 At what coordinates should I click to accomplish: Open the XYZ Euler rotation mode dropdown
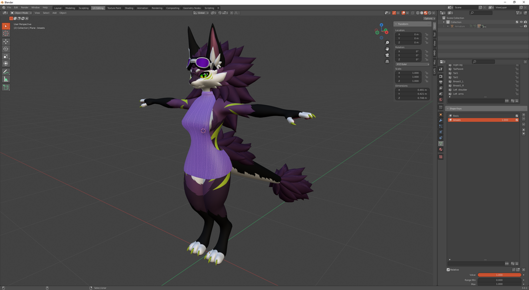pyautogui.click(x=412, y=64)
